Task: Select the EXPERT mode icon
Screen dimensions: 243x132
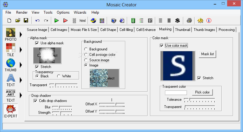Action: pos(11,111)
